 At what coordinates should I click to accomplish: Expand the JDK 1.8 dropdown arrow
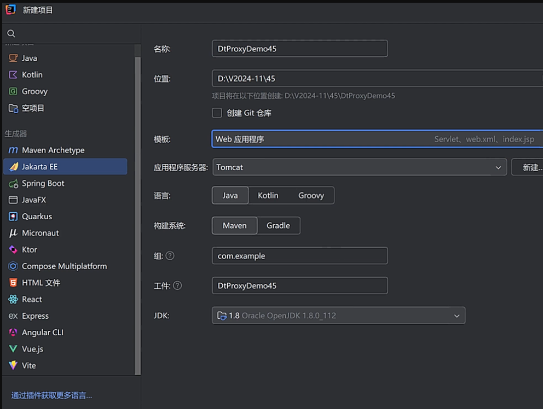pyautogui.click(x=457, y=316)
